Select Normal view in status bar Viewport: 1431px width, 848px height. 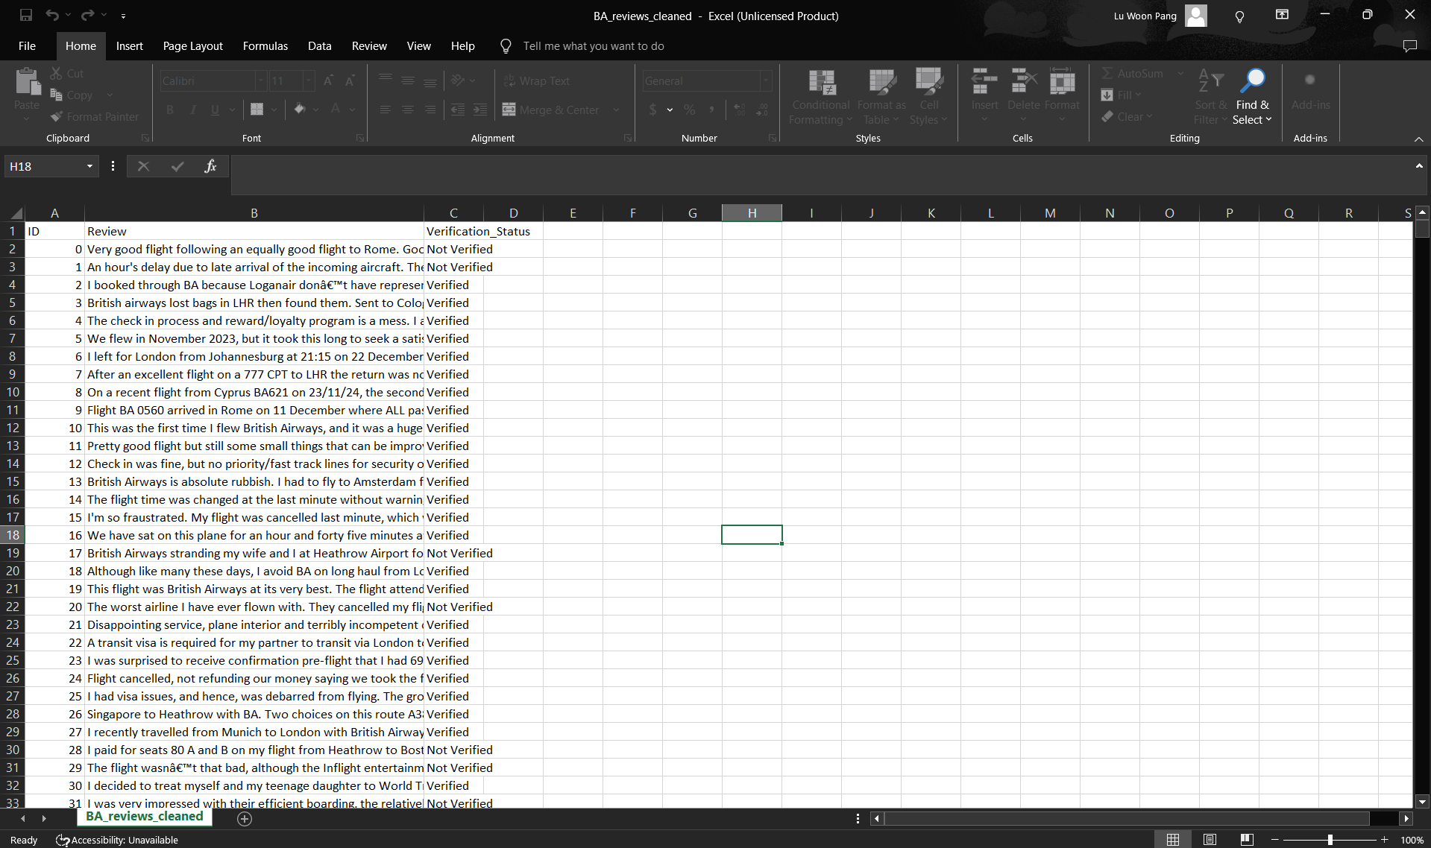pyautogui.click(x=1172, y=840)
